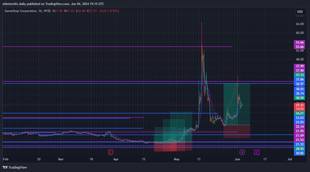Click the Jun date on time axis
Screen dimensions: 310x172
pyautogui.click(x=237, y=159)
